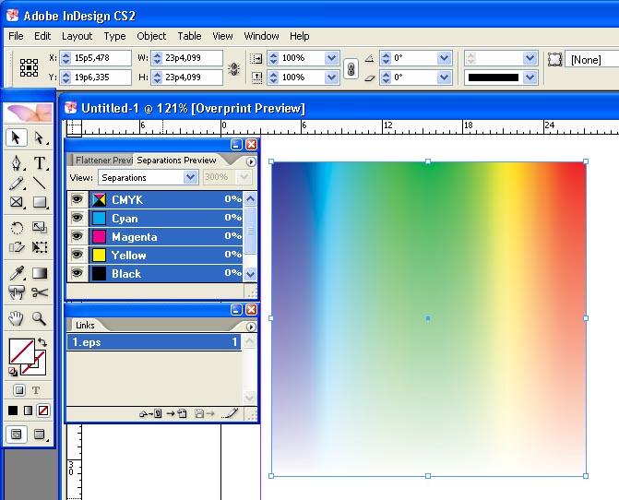The height and width of the screenshot is (500, 619).
Task: Open Separations Preview panel flyout menu
Action: (251, 161)
